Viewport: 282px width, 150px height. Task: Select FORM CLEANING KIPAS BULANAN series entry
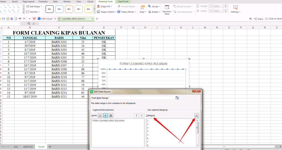[x=108, y=121]
